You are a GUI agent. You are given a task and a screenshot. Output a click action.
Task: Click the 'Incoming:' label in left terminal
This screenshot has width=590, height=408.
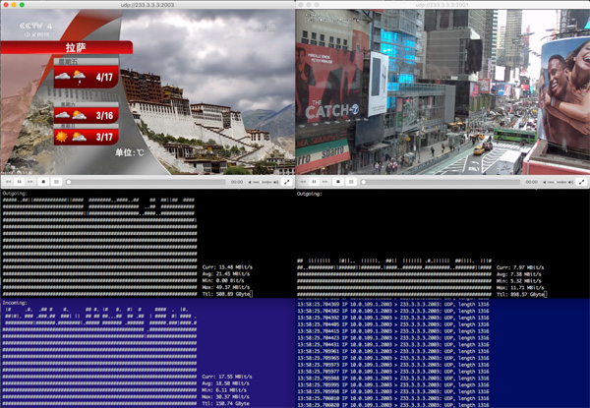point(15,303)
